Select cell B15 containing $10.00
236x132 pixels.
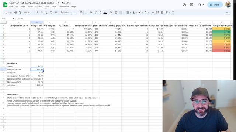tap(37, 69)
